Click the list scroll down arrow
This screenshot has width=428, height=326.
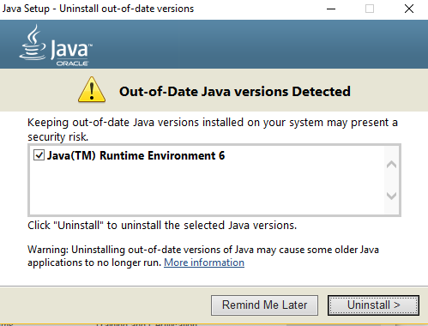point(391,196)
